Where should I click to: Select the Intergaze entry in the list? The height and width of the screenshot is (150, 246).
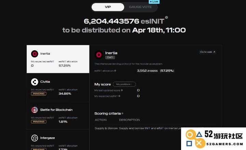pyautogui.click(x=58, y=140)
